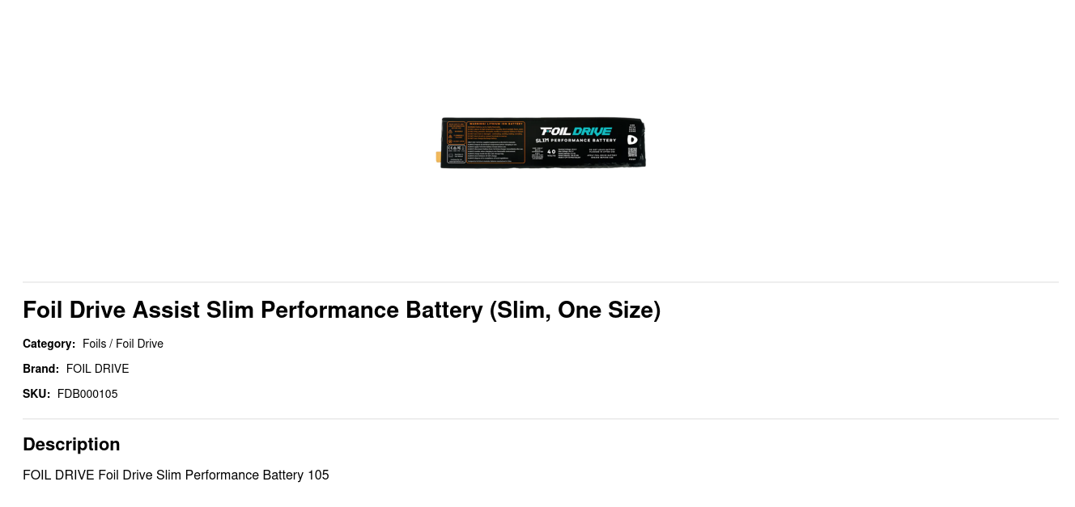Click the Brand label
1075x507 pixels.
(40, 369)
